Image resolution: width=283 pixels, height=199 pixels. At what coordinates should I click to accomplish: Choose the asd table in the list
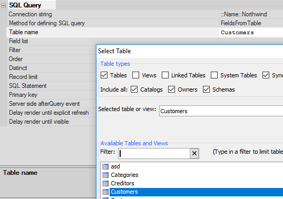(x=115, y=166)
